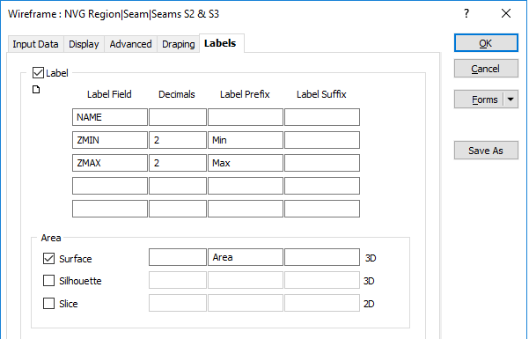
Task: Click the NAME label field
Action: [110, 117]
